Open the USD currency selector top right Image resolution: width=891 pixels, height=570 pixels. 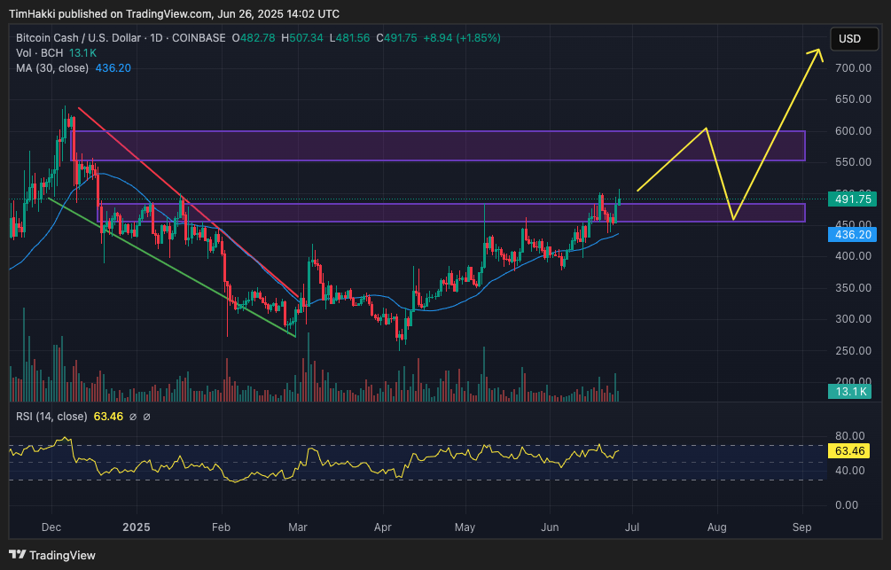(853, 39)
